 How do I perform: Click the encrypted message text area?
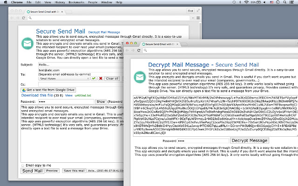(216, 116)
